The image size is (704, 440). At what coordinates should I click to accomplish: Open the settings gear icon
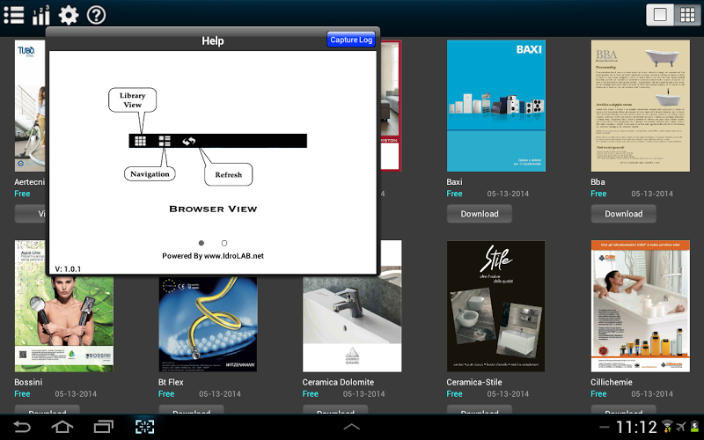[69, 15]
